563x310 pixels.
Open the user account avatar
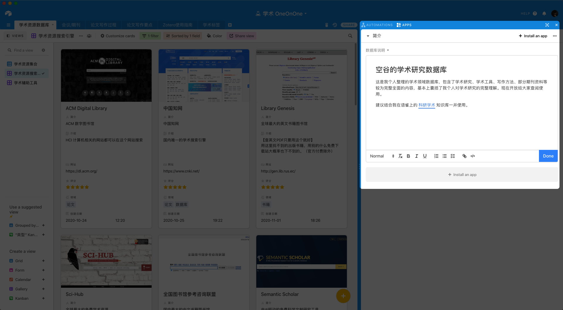(x=554, y=13)
